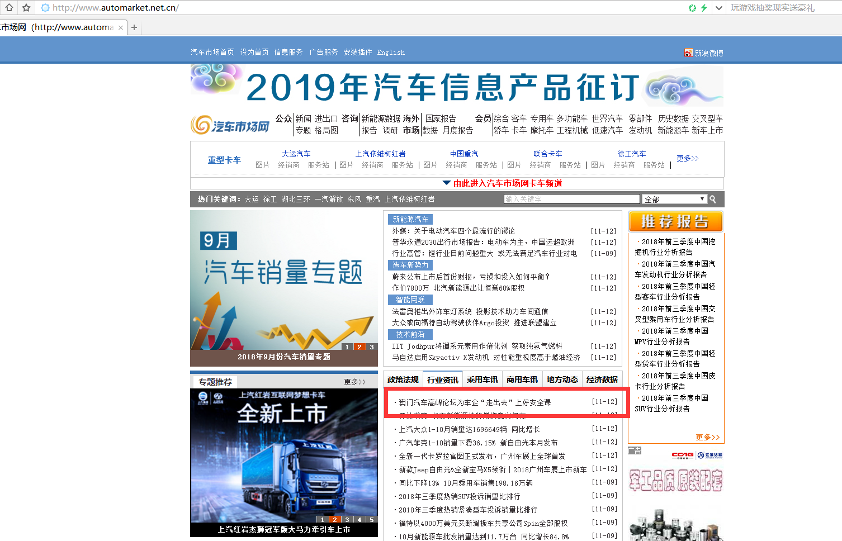This screenshot has height=541, width=842.
Task: Click the lightning speed-mode icon
Action: click(x=704, y=8)
